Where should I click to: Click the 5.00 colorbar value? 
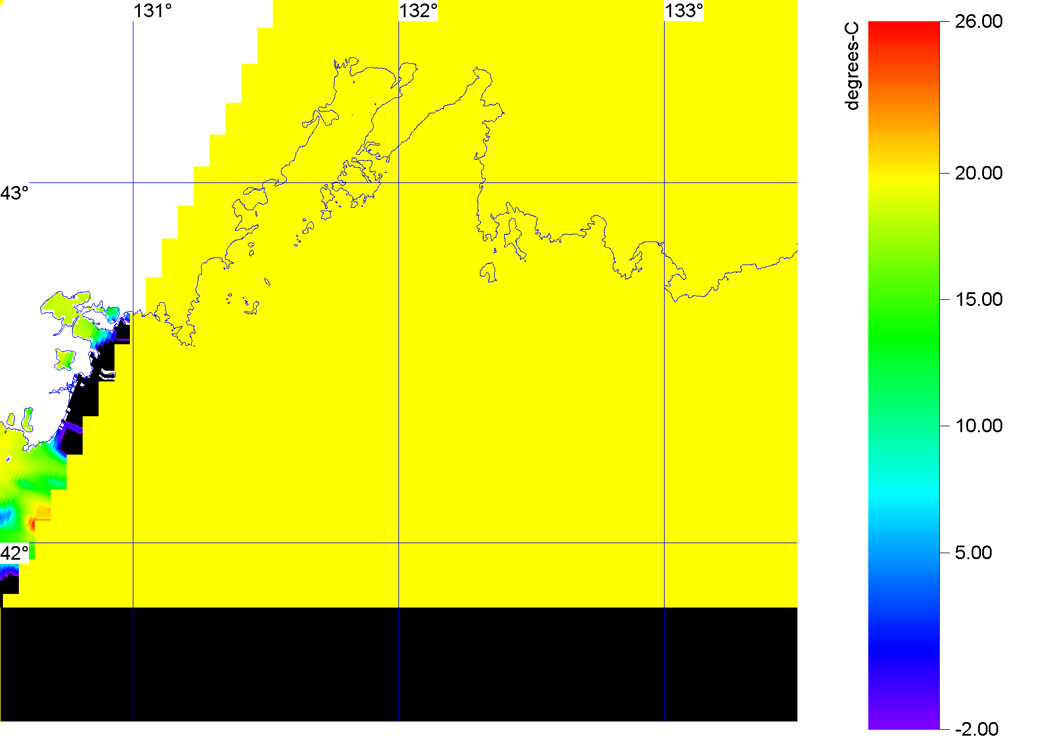tap(973, 553)
